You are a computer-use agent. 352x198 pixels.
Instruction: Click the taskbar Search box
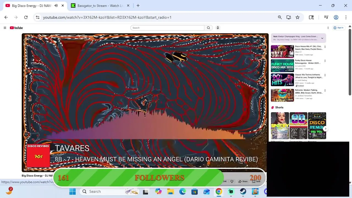(x=110, y=192)
